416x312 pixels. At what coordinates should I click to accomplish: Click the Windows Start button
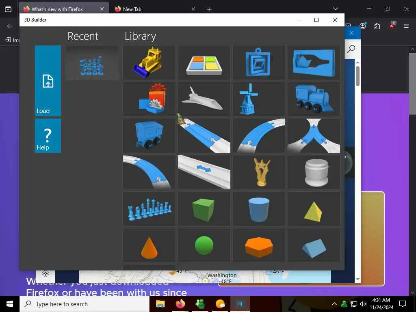pyautogui.click(x=10, y=304)
